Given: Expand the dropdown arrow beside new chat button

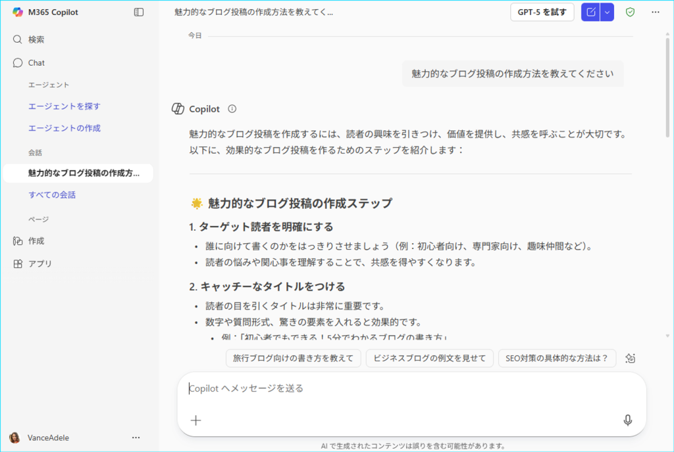Looking at the screenshot, I should (607, 12).
